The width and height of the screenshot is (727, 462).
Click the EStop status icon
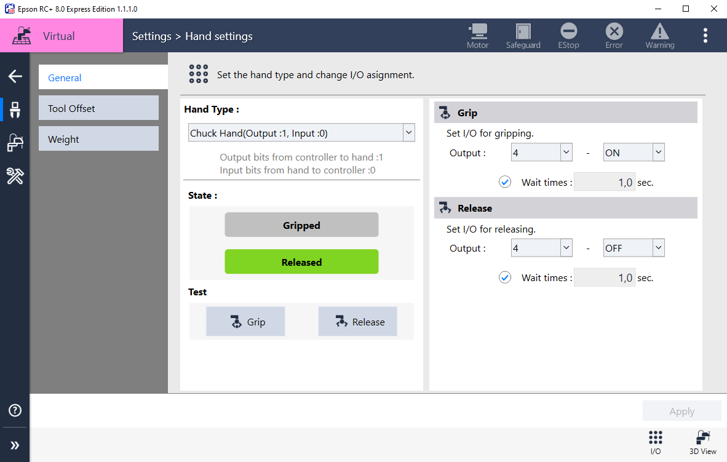pos(568,36)
